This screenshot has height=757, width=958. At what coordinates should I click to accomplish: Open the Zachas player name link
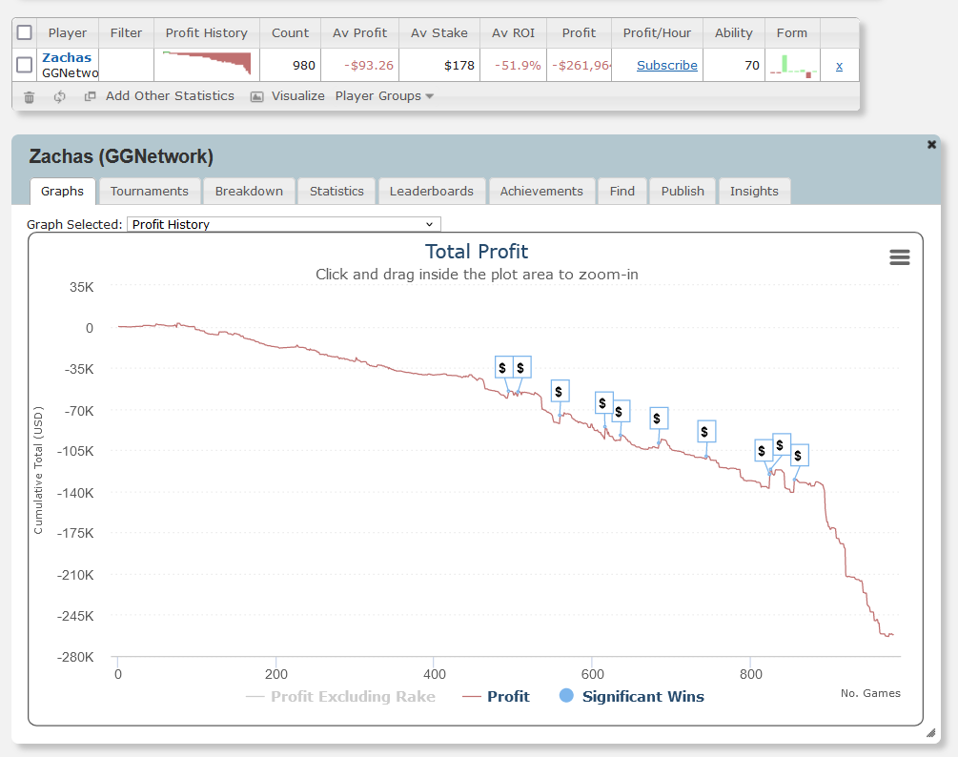pyautogui.click(x=67, y=58)
